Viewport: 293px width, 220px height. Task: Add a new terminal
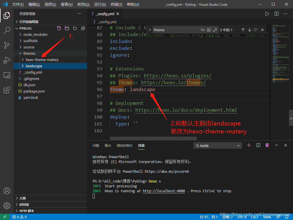pos(249,145)
